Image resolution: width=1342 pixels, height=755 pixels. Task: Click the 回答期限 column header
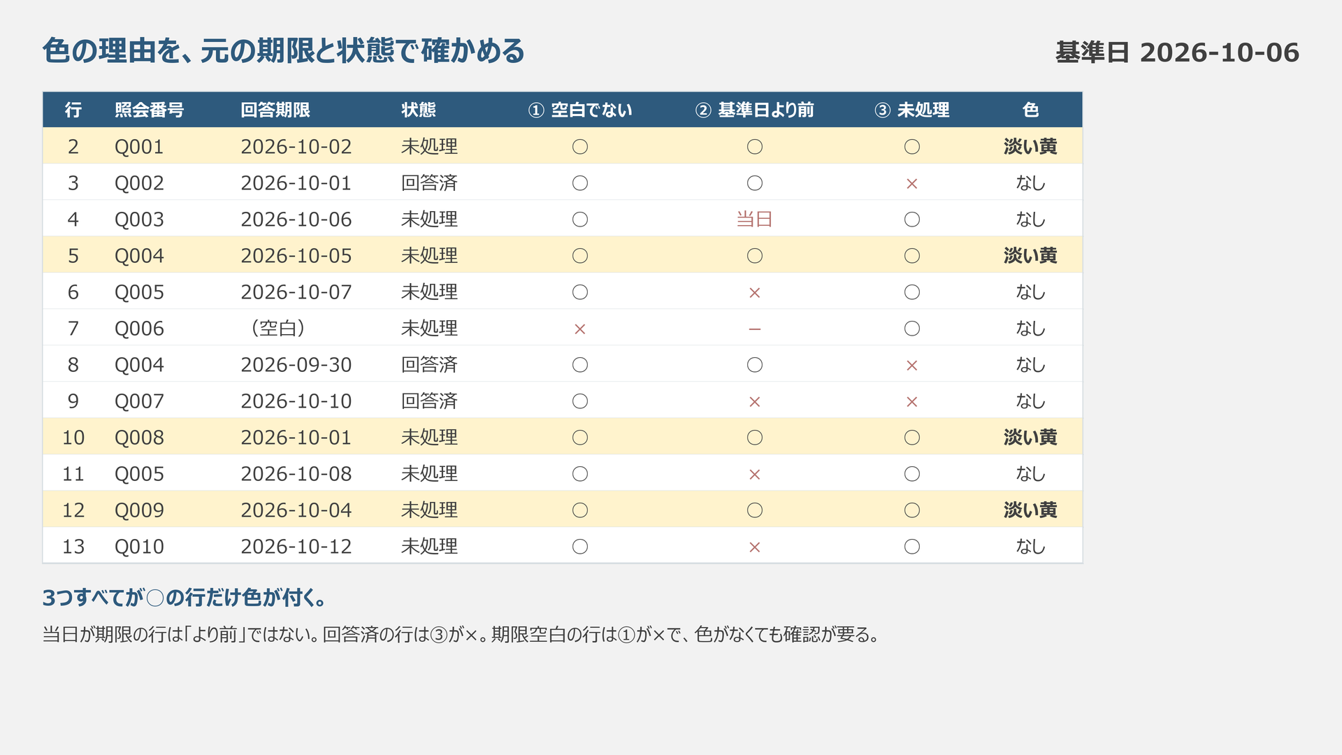(x=275, y=110)
